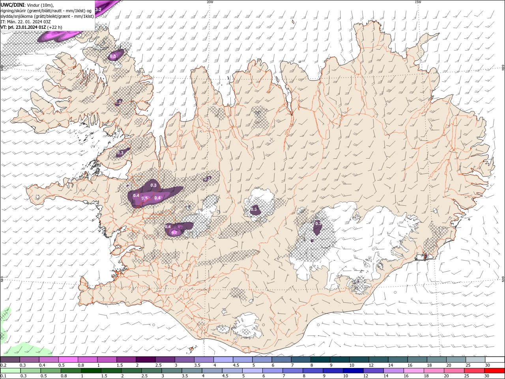Pick the light violet rain swatch labeled 14
The width and height of the screenshot is (505, 379).
point(393,371)
